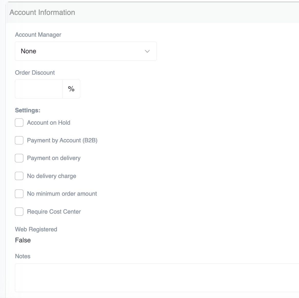The width and height of the screenshot is (299, 298).
Task: Click into the Notes text area
Action: (x=103, y=278)
